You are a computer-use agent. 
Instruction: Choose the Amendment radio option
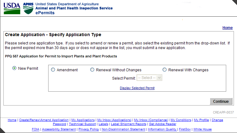(x=53, y=70)
